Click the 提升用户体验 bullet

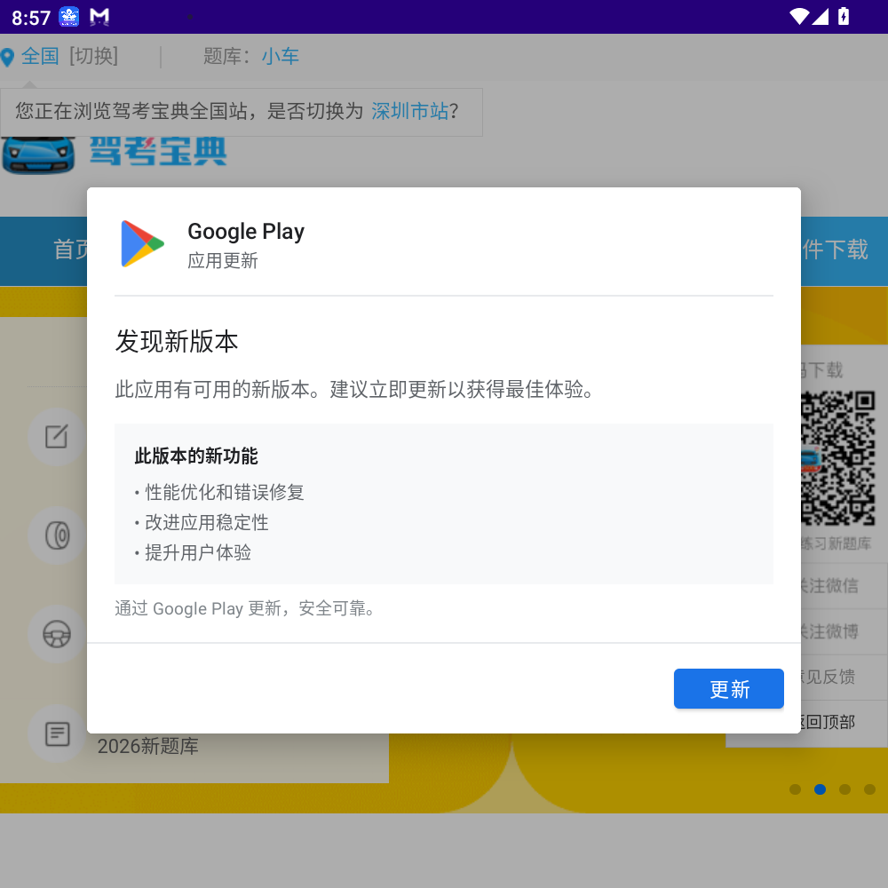tap(193, 552)
